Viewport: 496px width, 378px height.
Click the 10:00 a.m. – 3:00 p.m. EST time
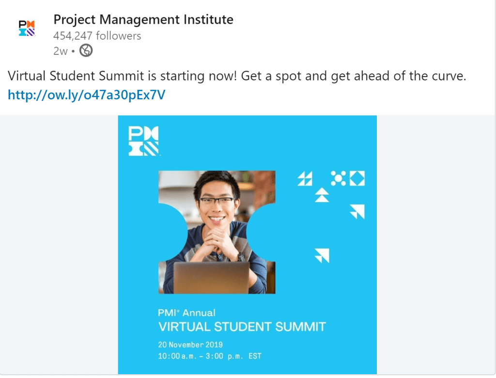[210, 356]
